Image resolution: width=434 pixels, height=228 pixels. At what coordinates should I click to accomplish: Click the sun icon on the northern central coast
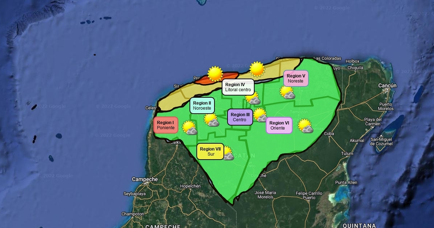257,69
